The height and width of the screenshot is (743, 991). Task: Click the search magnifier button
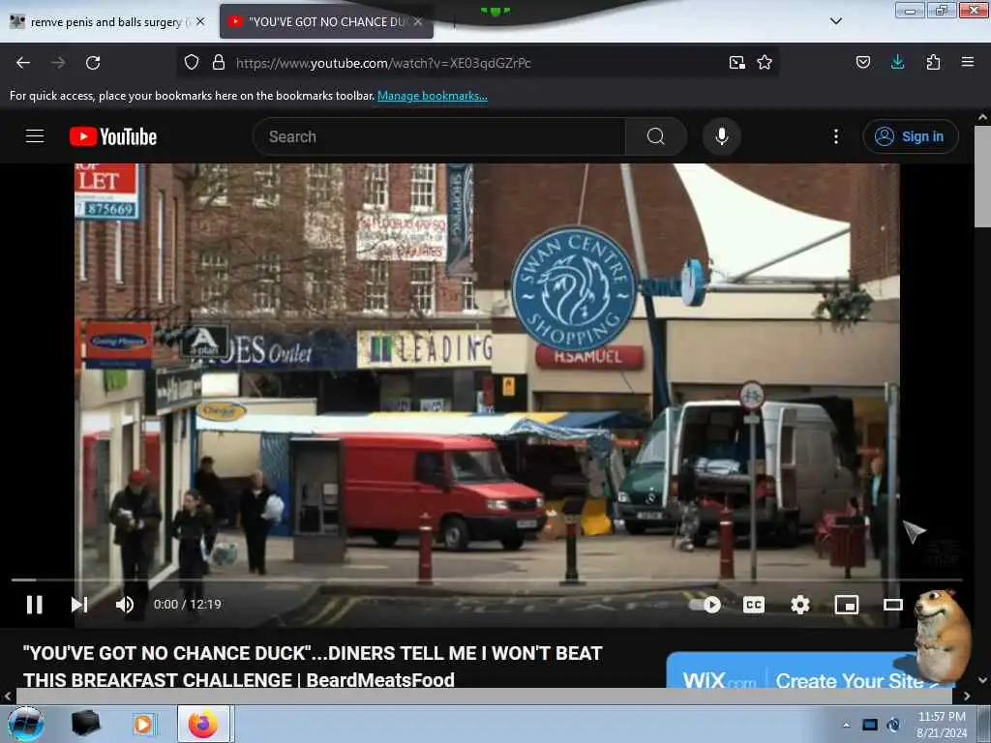pyautogui.click(x=656, y=136)
